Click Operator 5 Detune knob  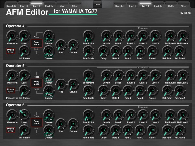pyautogui.click(x=73, y=84)
